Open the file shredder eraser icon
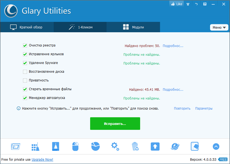The width and height of the screenshot is (230, 164). coord(195,146)
